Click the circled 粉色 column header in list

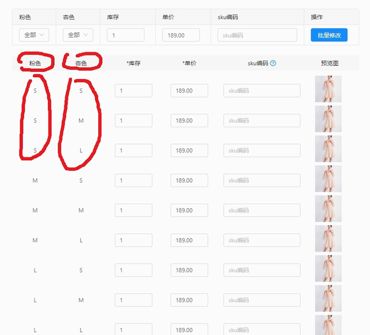pyautogui.click(x=35, y=63)
